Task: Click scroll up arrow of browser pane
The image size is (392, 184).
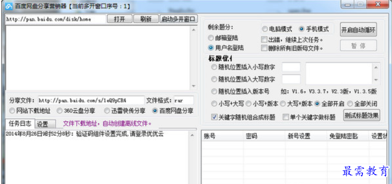Action: (193, 30)
